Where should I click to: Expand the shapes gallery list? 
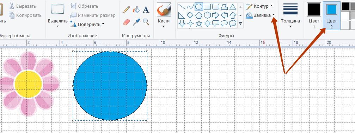pos(240,24)
